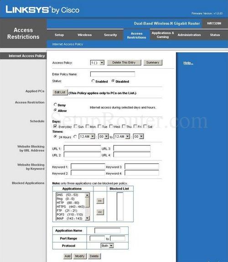Select the Deny access restriction option
228x262 pixels.
point(55,105)
